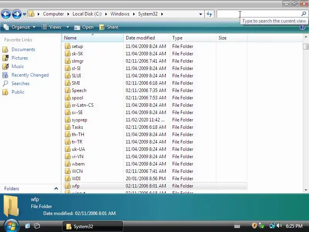The height and width of the screenshot is (232, 309).
Task: Open the recent pages dropdown arrow
Action: click(x=24, y=14)
